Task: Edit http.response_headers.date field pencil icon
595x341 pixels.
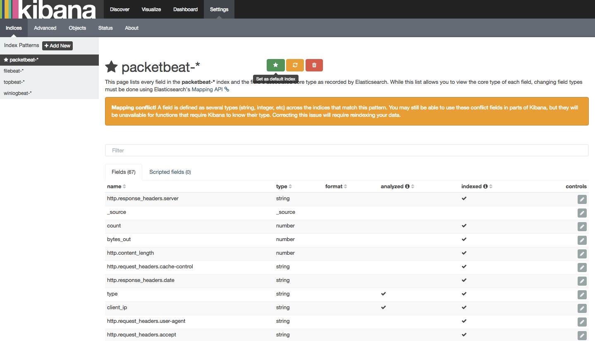Action: [582, 282]
